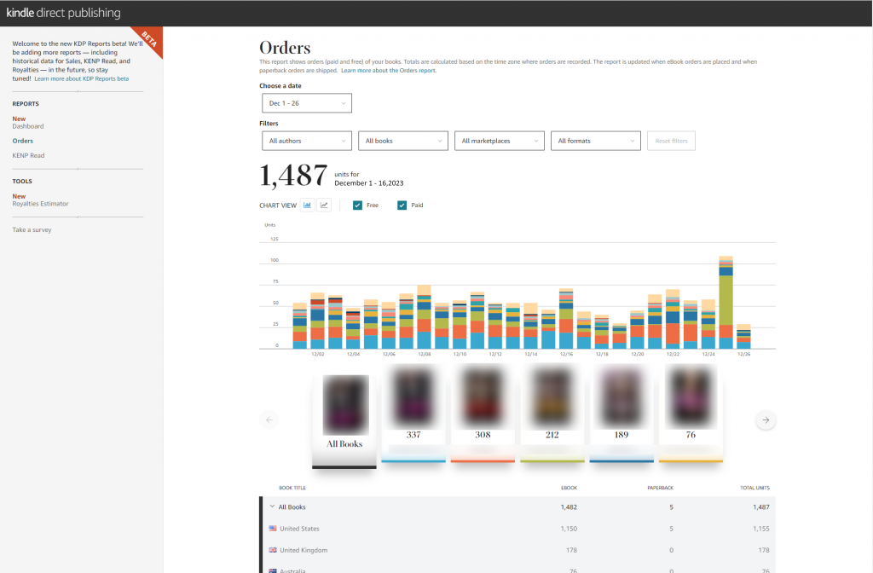
Task: Click the next arrow in book carousel
Action: pyautogui.click(x=766, y=420)
